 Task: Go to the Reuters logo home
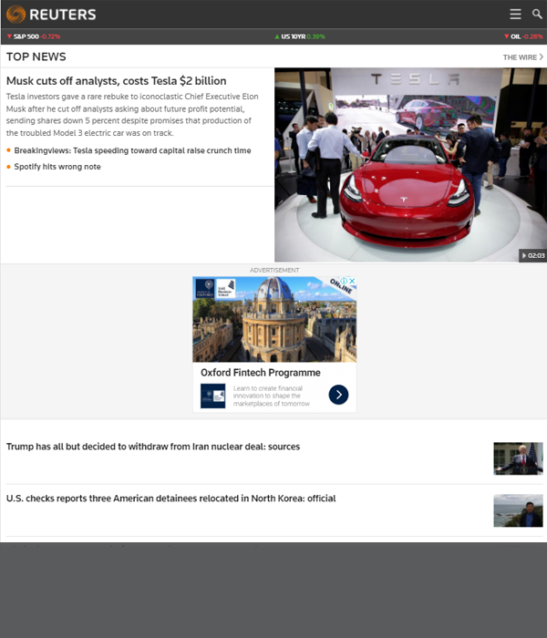pos(51,15)
